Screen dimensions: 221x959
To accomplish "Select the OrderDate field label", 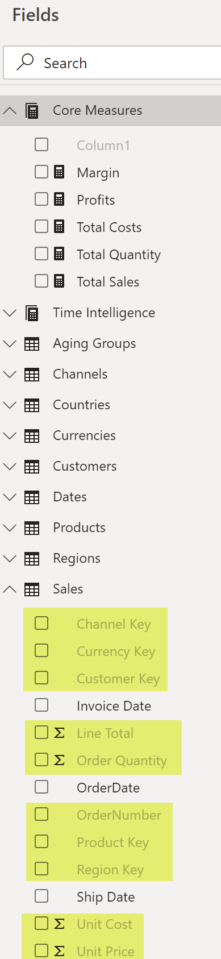I will coord(109,788).
